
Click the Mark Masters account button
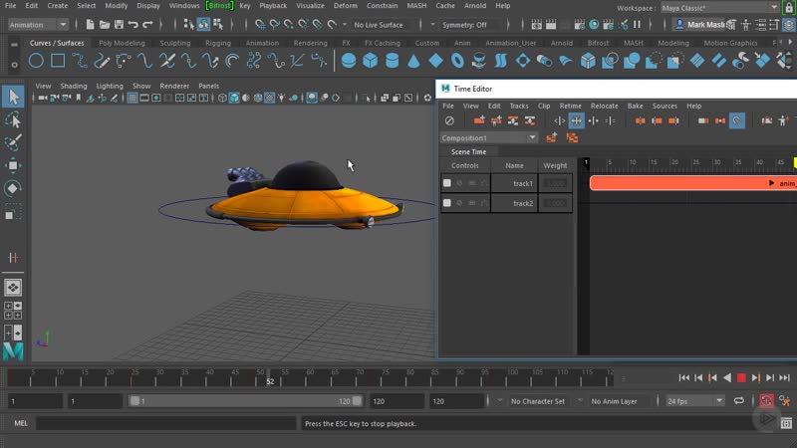[x=699, y=24]
